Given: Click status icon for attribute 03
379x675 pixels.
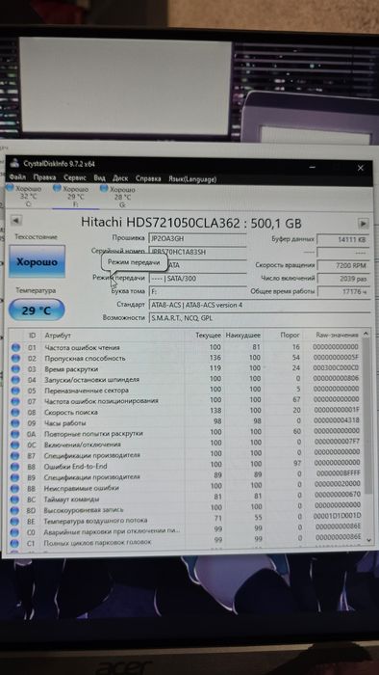Looking at the screenshot, I should [16, 368].
